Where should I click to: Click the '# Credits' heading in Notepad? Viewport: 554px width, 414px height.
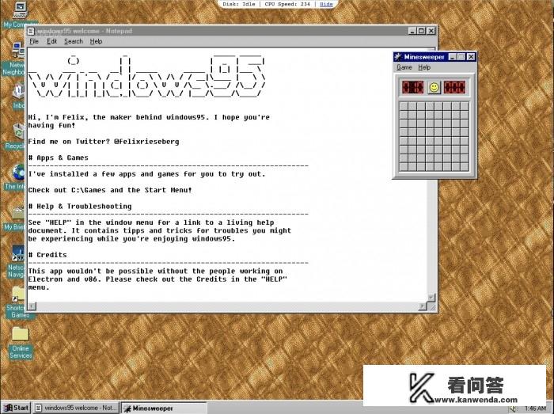pyautogui.click(x=47, y=255)
